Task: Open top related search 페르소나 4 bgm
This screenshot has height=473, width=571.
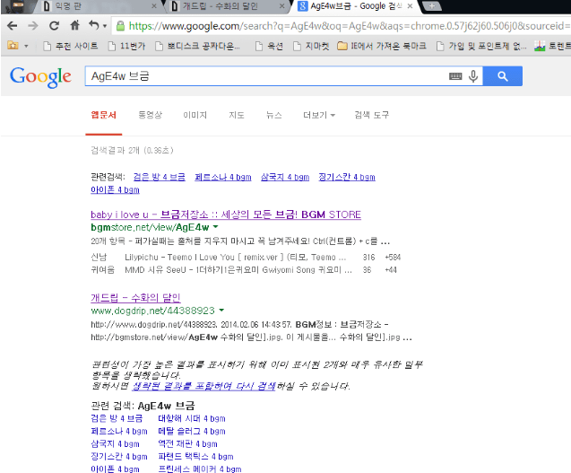Action: 223,177
